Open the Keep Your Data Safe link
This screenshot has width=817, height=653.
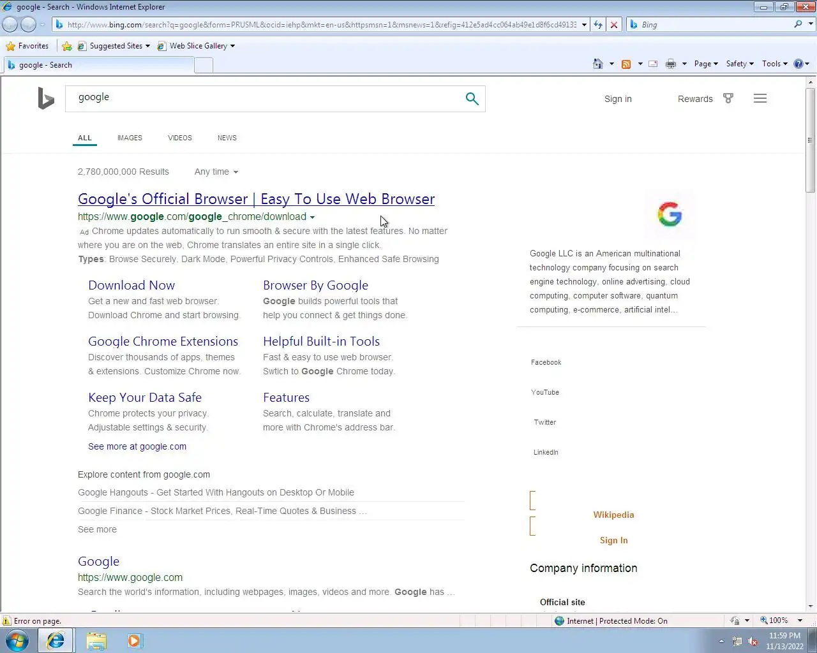[x=145, y=397]
